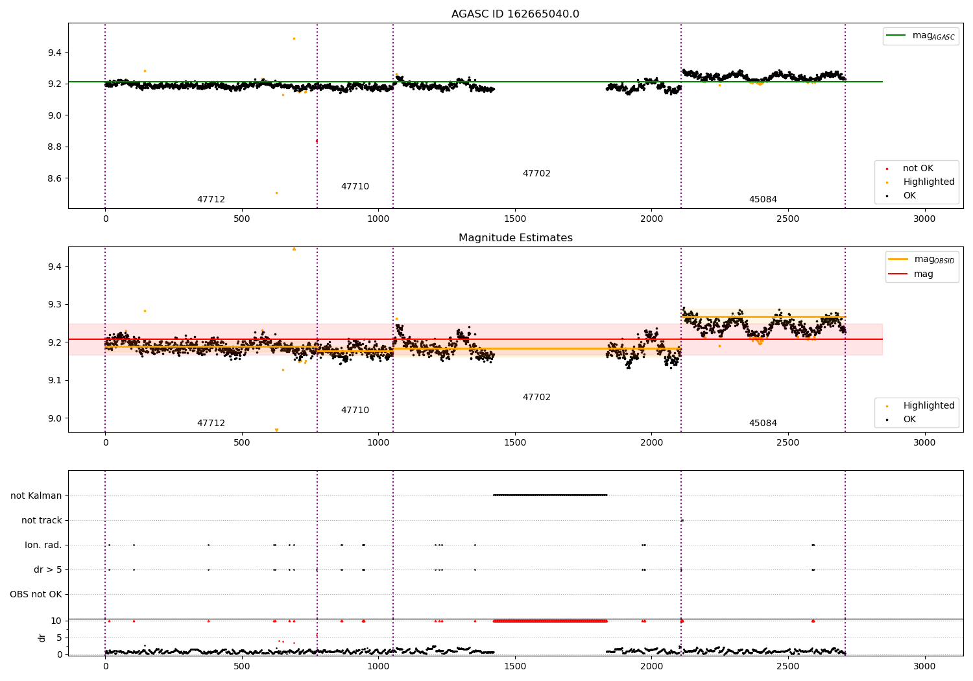Click obsid label 45084 in Magnitude Estimates plot
The height and width of the screenshot is (681, 973).
[x=763, y=424]
